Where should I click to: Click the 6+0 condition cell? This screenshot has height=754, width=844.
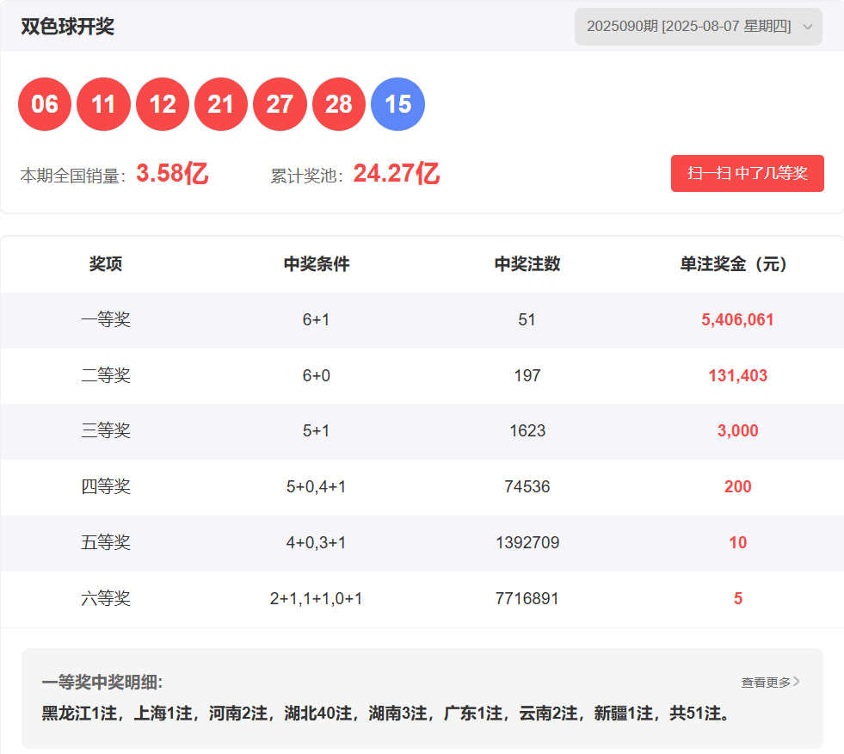(316, 375)
